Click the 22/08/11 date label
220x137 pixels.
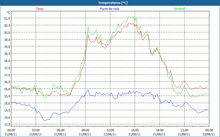[209, 134]
